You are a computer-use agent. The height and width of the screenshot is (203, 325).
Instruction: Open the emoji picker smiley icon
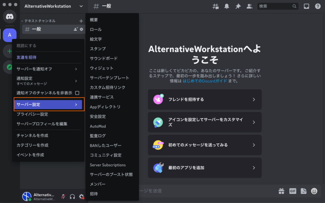point(314,191)
